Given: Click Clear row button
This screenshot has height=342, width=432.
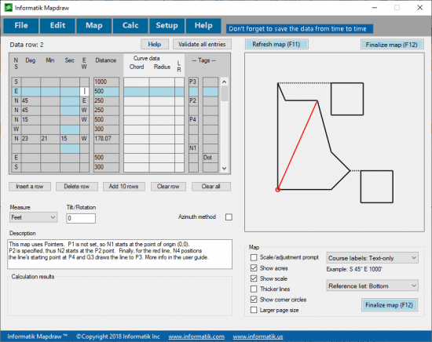Looking at the screenshot, I should coord(168,187).
